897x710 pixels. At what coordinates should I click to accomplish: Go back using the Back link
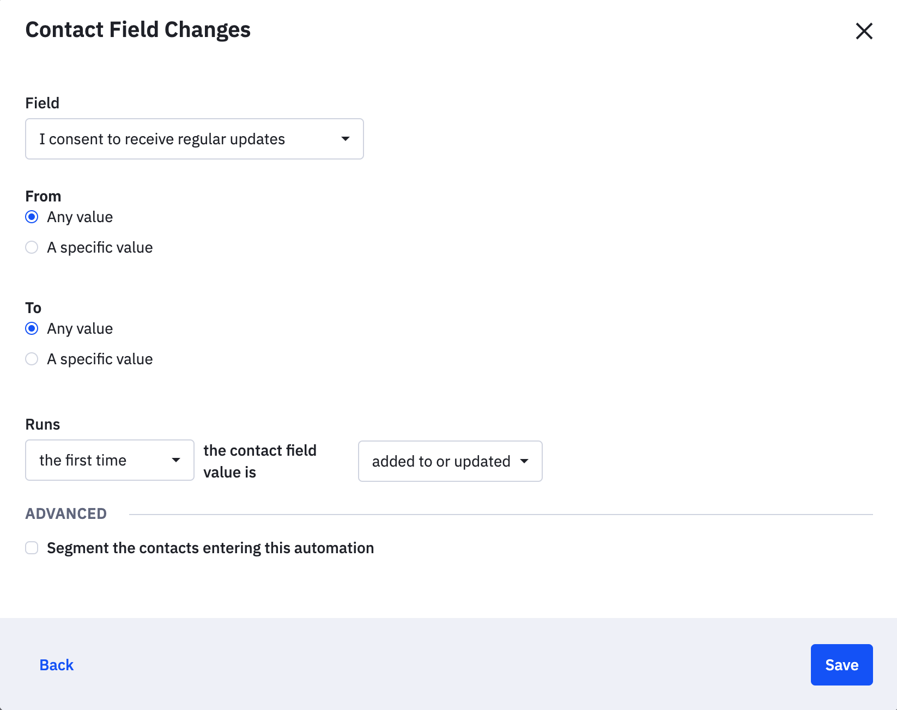[56, 665]
